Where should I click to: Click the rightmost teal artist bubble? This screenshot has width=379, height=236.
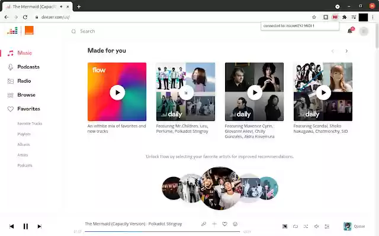coord(269,188)
